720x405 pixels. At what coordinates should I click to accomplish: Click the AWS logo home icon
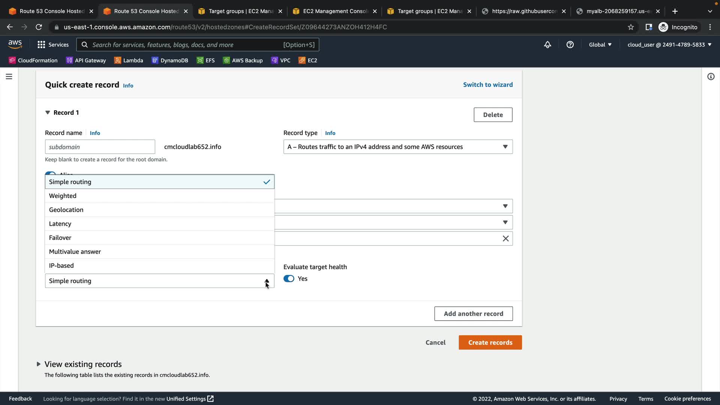tap(15, 44)
